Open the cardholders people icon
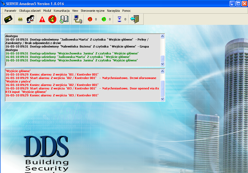The width and height of the screenshot is (248, 173). 30,19
